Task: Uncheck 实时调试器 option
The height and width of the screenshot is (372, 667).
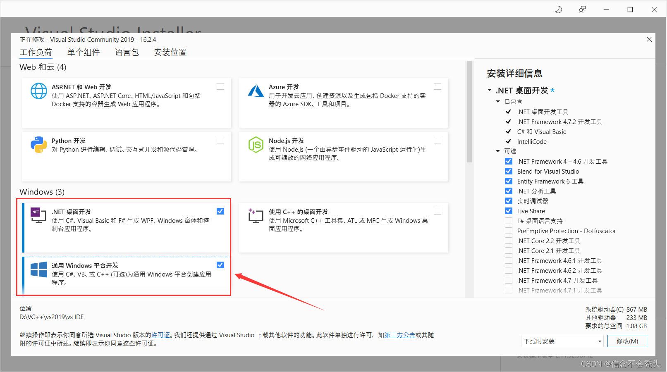Action: (x=509, y=201)
